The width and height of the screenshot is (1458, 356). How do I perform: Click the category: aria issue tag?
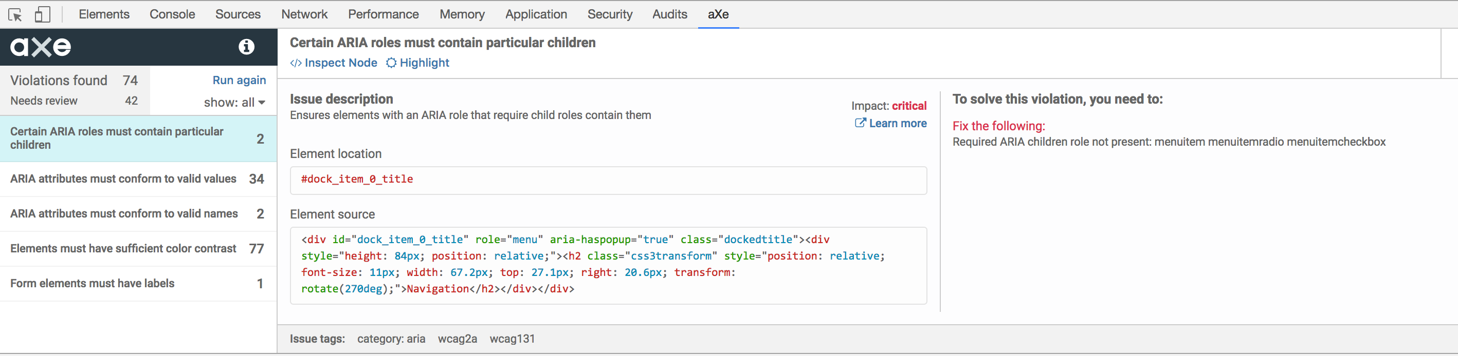[x=391, y=339]
